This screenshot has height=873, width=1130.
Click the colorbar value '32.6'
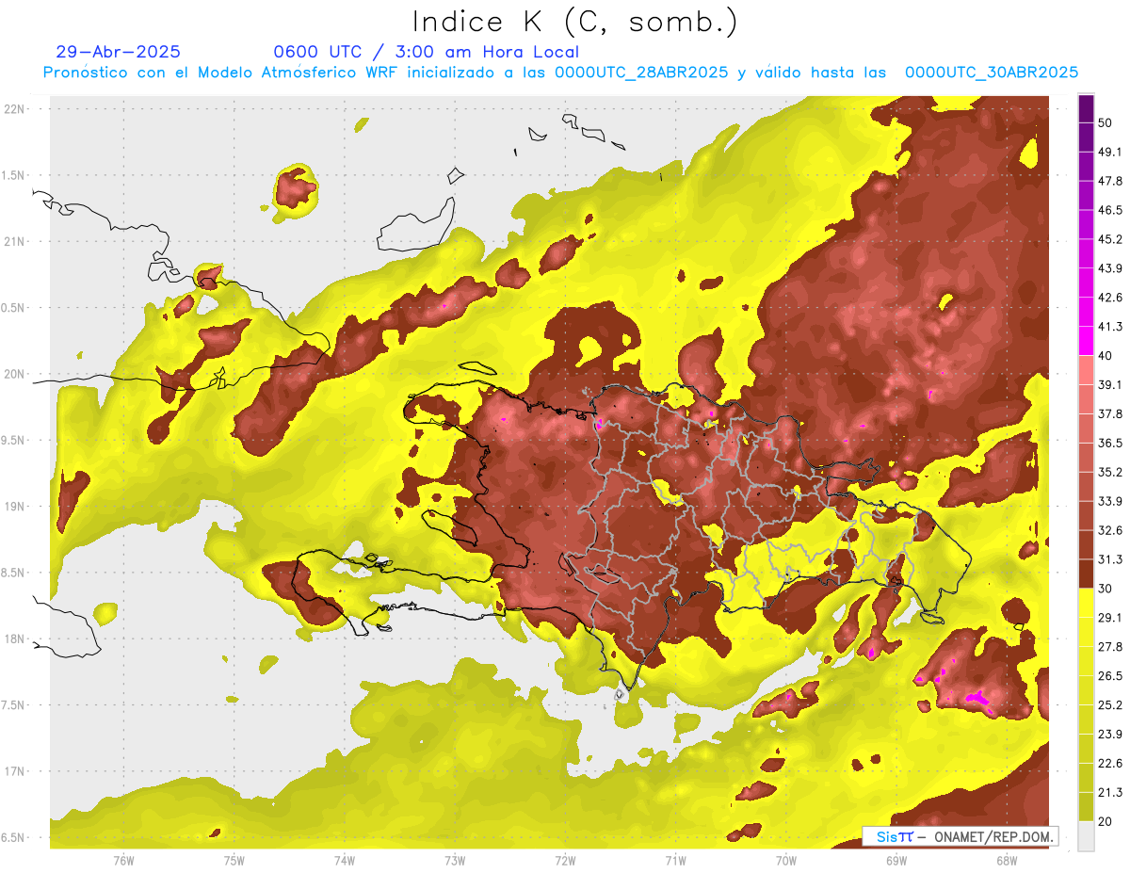[1110, 530]
